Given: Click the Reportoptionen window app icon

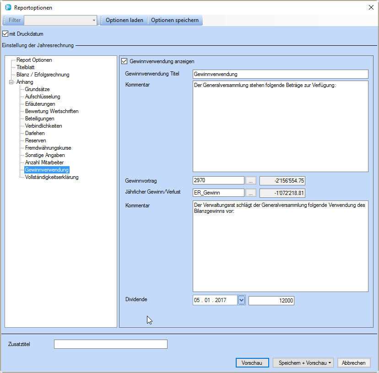Looking at the screenshot, I should coord(7,8).
